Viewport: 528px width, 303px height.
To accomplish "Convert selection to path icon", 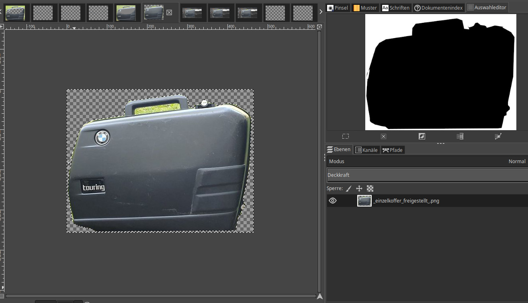I will pyautogui.click(x=498, y=137).
